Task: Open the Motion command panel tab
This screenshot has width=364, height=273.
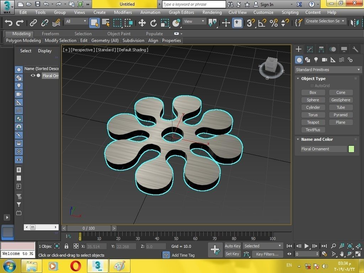Action: [x=333, y=49]
